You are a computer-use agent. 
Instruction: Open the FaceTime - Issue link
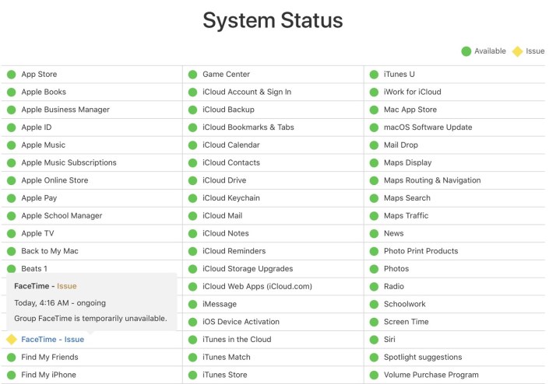(x=52, y=340)
